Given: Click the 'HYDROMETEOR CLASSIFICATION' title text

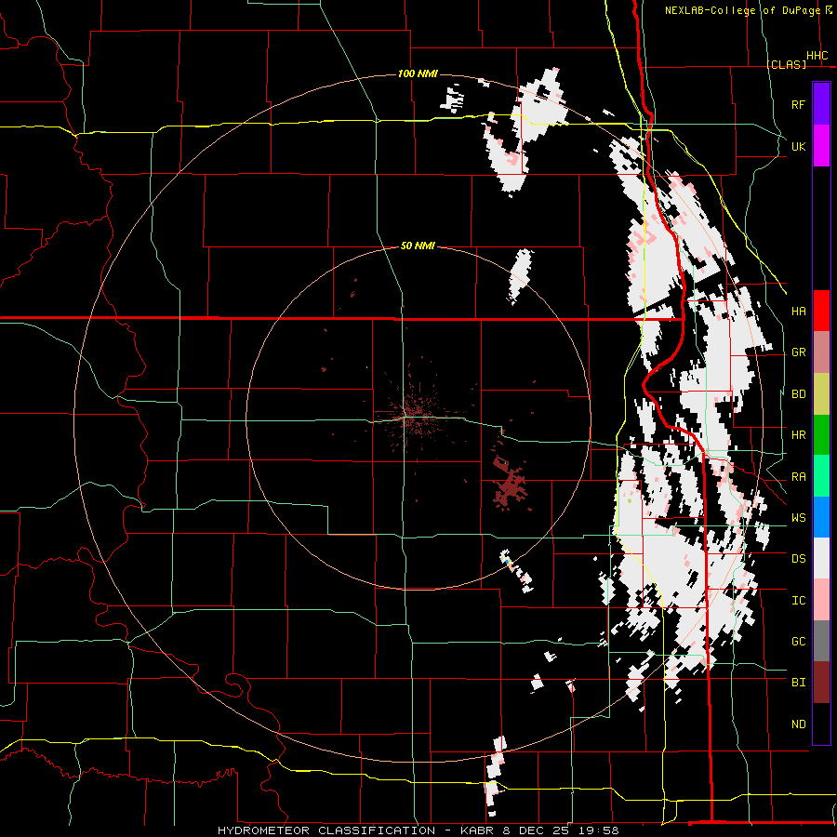Looking at the screenshot, I should (x=326, y=830).
